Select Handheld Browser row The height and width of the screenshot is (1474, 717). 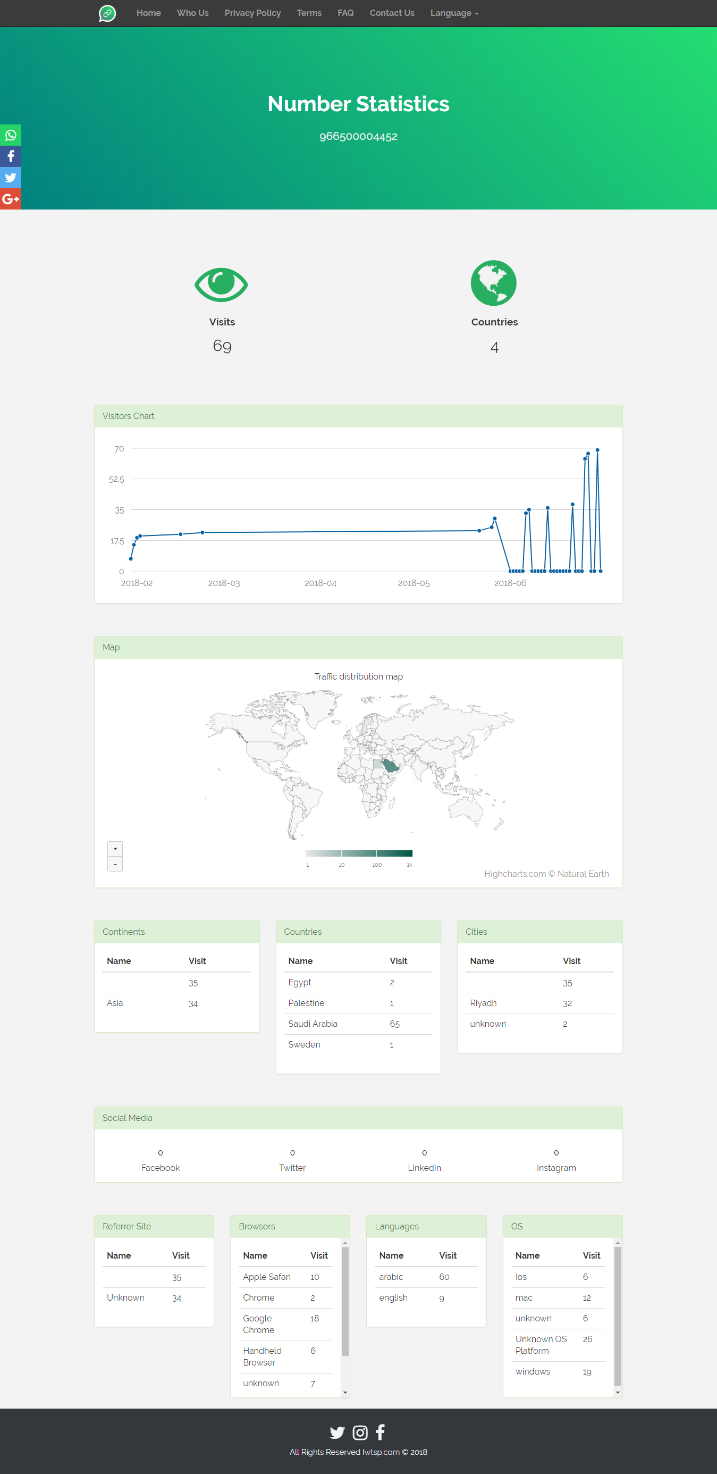[x=285, y=1356]
